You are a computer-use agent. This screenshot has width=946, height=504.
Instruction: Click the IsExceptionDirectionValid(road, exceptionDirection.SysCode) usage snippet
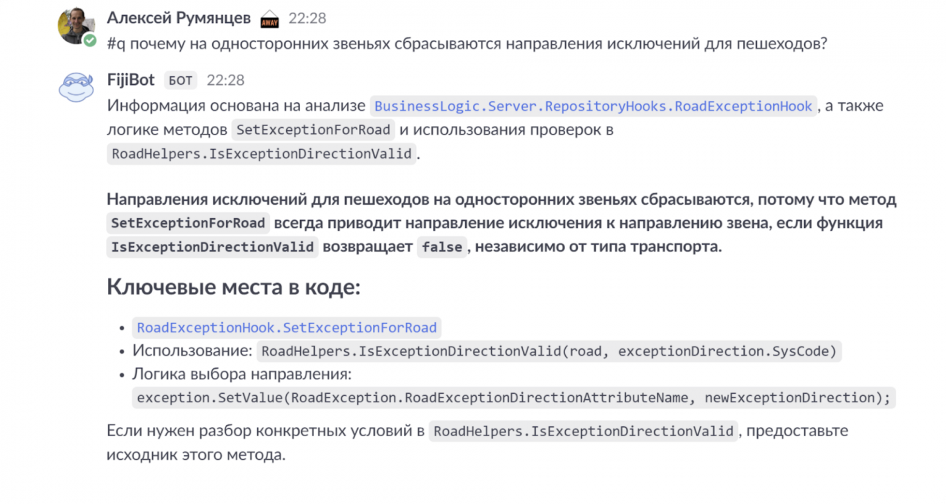(548, 351)
